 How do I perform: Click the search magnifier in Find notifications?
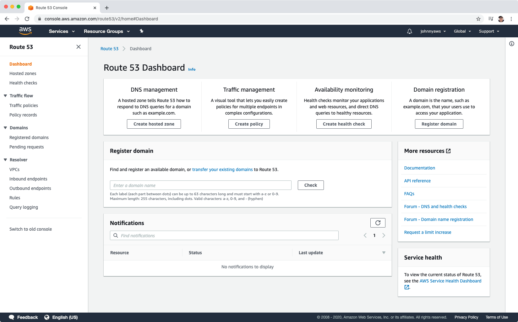click(116, 235)
